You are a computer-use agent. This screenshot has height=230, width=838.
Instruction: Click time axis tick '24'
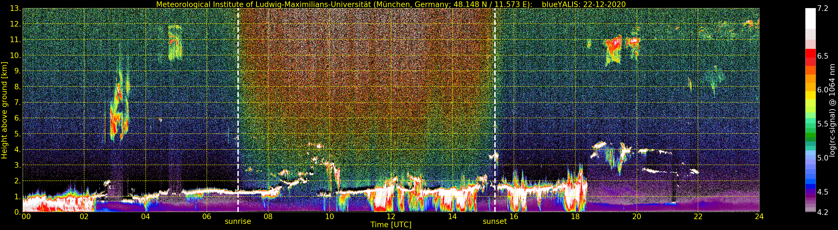click(x=759, y=216)
